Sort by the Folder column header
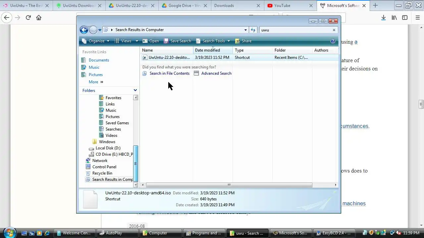Screen dimensions: 424x238 (x=292, y=50)
